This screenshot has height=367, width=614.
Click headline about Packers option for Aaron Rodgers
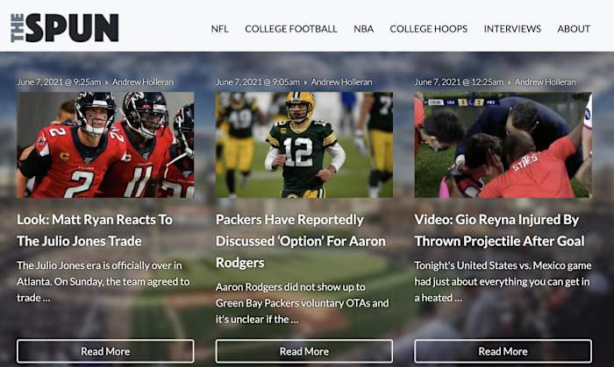289,240
